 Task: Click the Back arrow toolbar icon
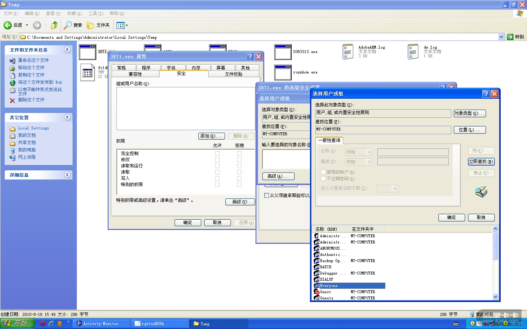point(8,25)
